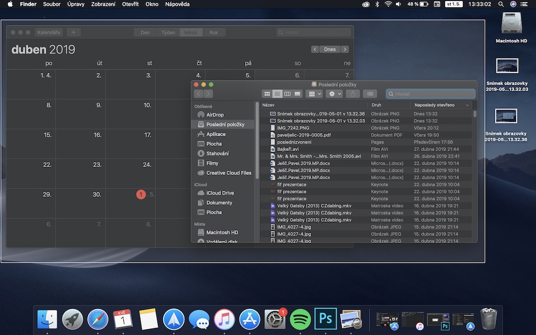Click Finder share button
The width and height of the screenshot is (536, 335).
(353, 94)
